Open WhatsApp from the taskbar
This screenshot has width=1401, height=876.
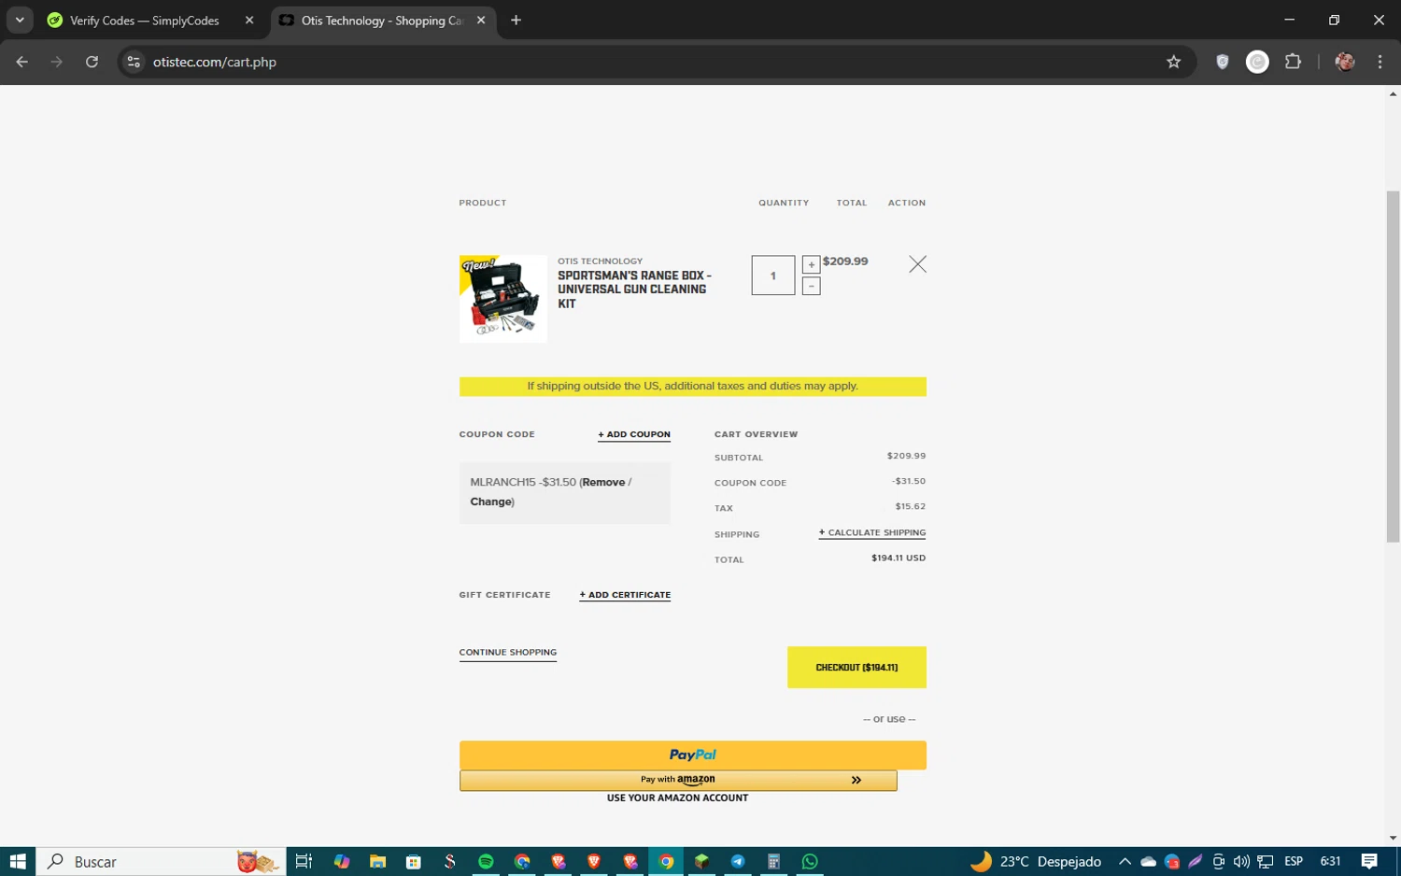[810, 861]
